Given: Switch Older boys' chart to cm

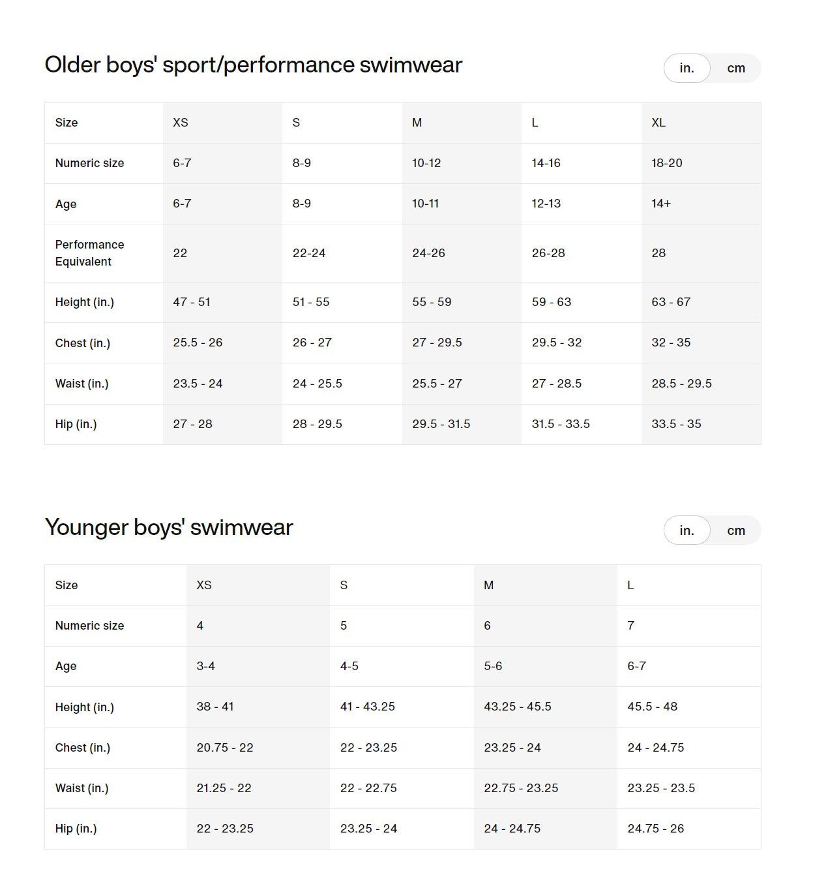Looking at the screenshot, I should pyautogui.click(x=735, y=69).
